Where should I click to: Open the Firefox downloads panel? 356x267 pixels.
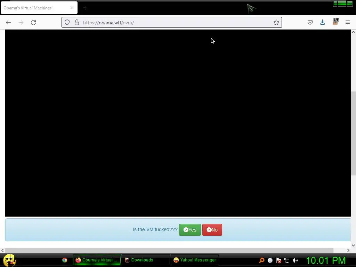point(322,22)
